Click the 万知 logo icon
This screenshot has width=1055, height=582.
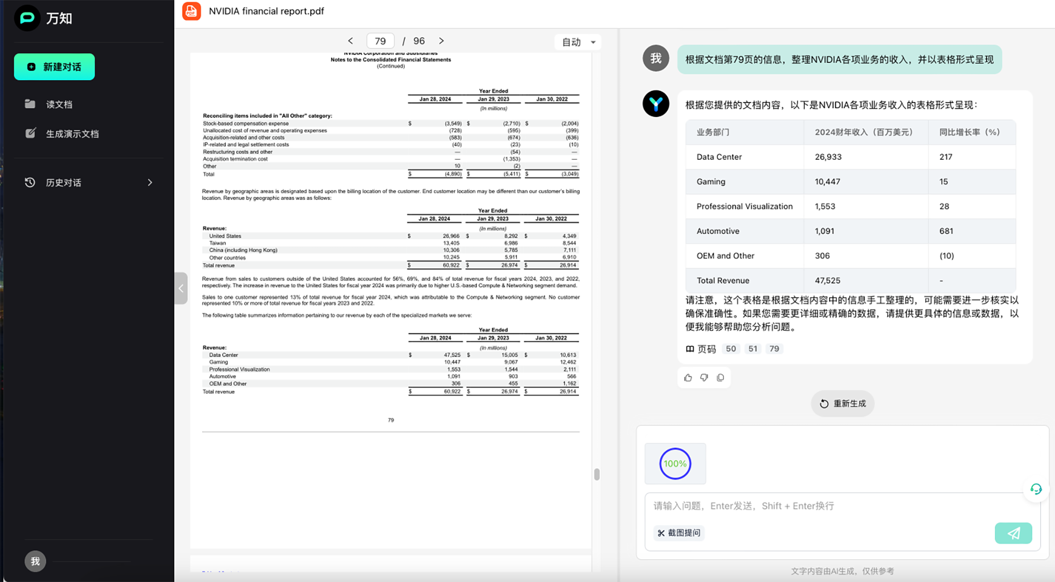pyautogui.click(x=27, y=18)
